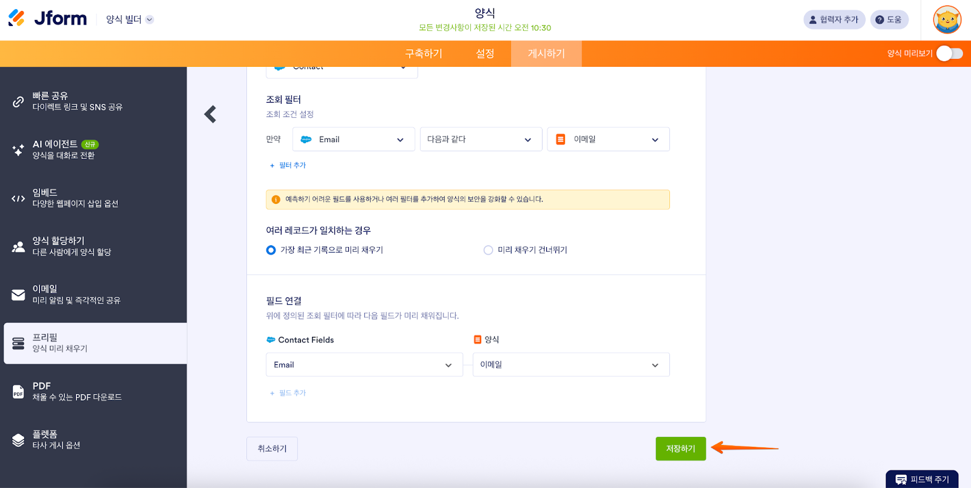Click the 협력자 추가 button

tap(834, 19)
